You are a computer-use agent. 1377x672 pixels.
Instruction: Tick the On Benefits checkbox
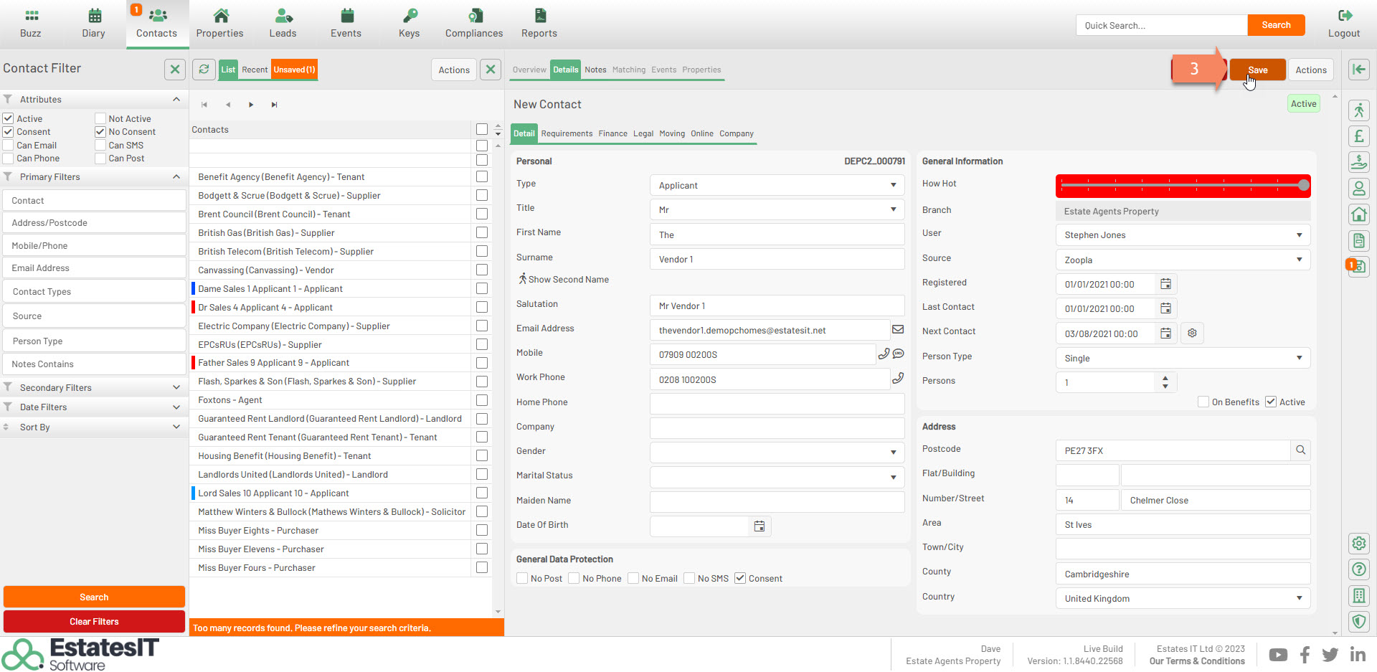tap(1203, 402)
